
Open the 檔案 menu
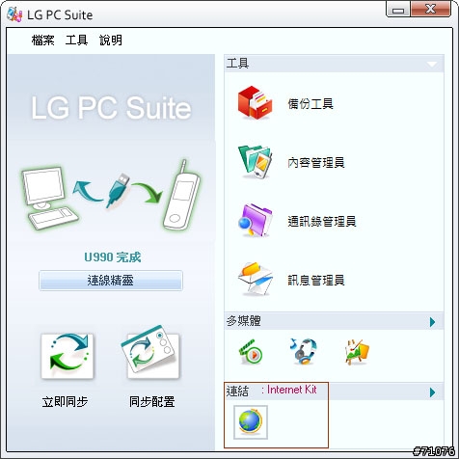[42, 40]
